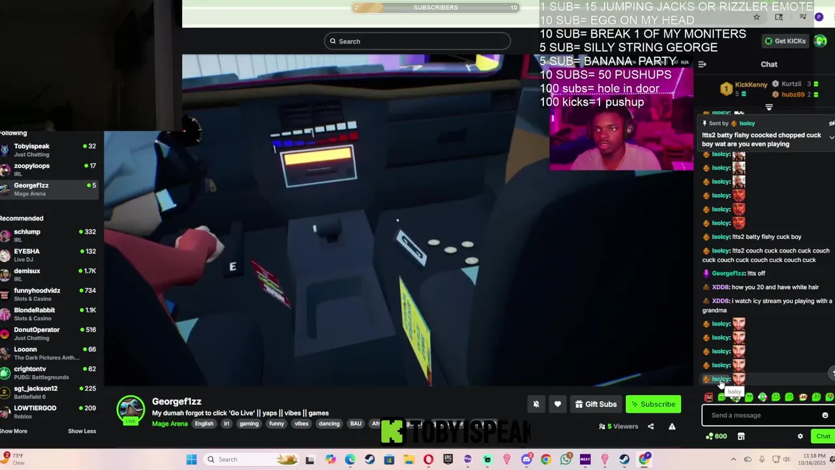The height and width of the screenshot is (470, 835).
Task: Click Georgef1zz username in chat
Action: coord(728,274)
